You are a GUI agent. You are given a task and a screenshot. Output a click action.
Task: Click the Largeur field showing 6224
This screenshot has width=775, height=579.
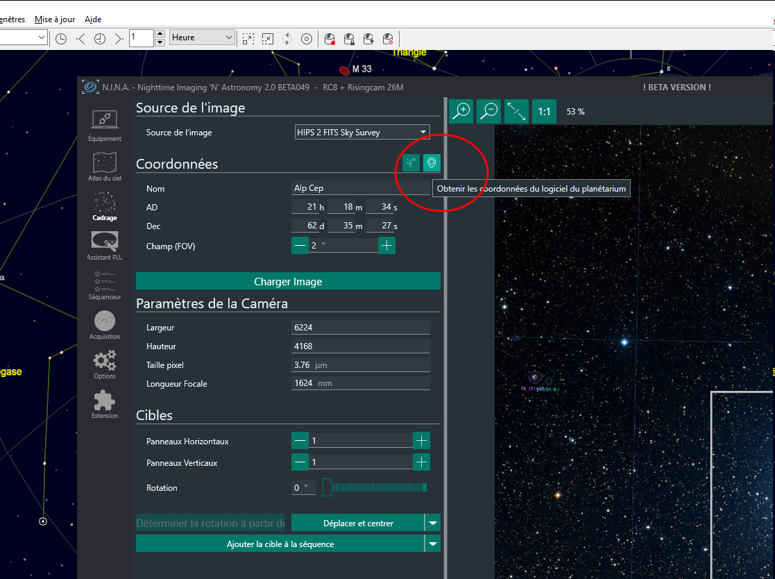(361, 327)
